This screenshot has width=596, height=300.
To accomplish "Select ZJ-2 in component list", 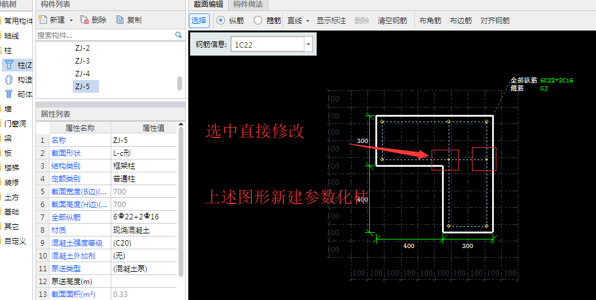I will (83, 48).
